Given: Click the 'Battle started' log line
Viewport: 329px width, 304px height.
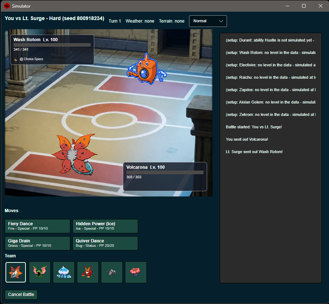Looking at the screenshot, I should [254, 127].
